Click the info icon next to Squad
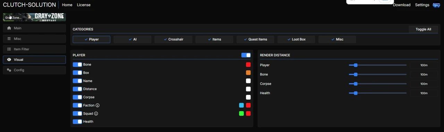 coord(96,113)
